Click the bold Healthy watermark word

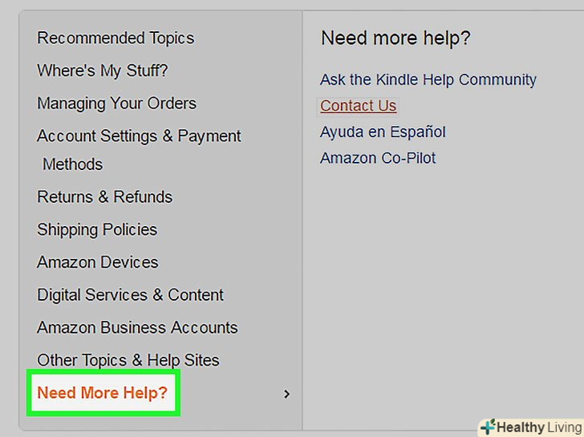[x=521, y=427]
